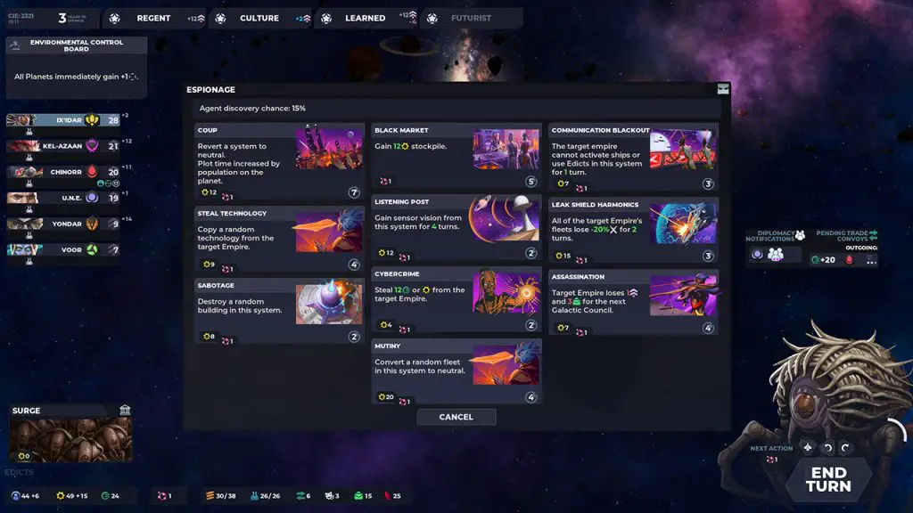The width and height of the screenshot is (913, 513).
Task: End the current turn
Action: 828,480
